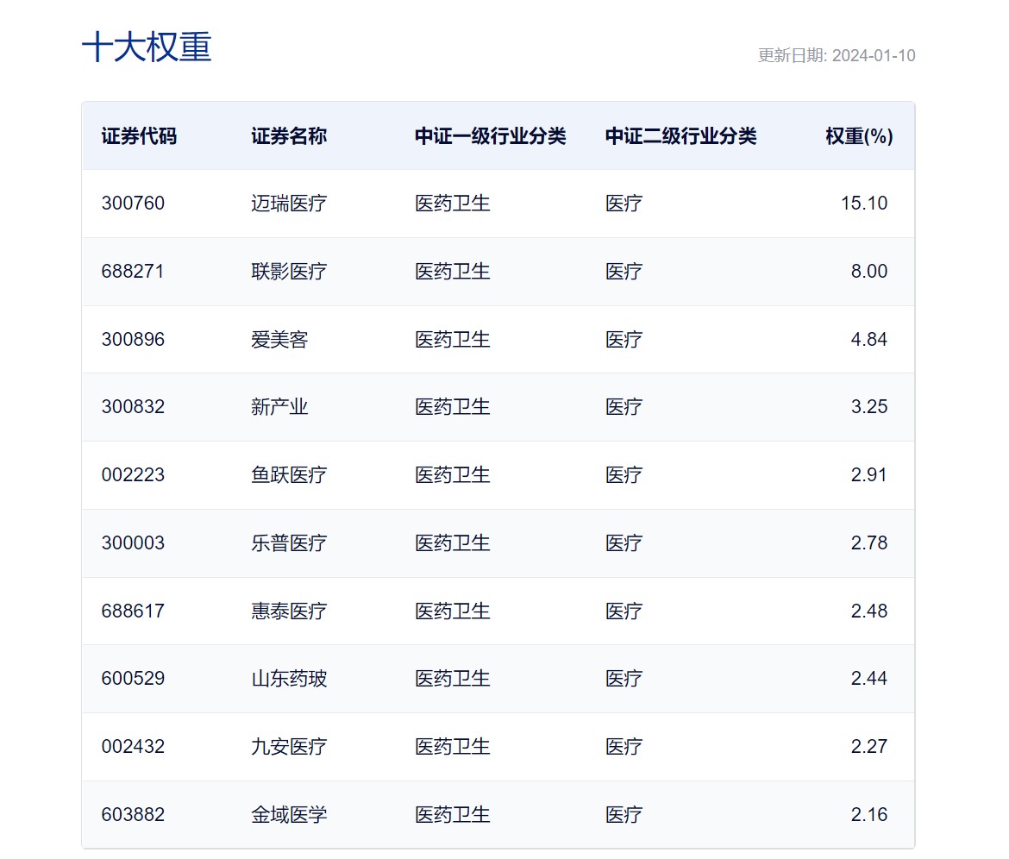This screenshot has height=859, width=1009.
Task: Select security name 迈瑞医疗
Action: coord(289,204)
